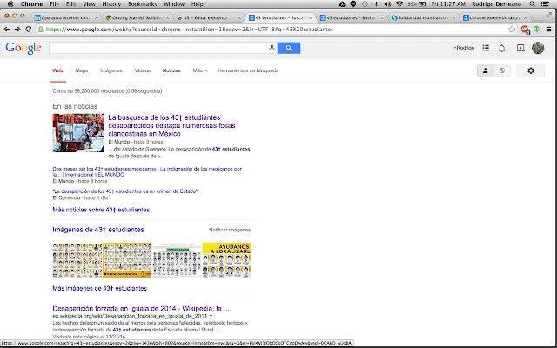Open the notifications bell icon
The height and width of the screenshot is (348, 557).
click(x=502, y=49)
